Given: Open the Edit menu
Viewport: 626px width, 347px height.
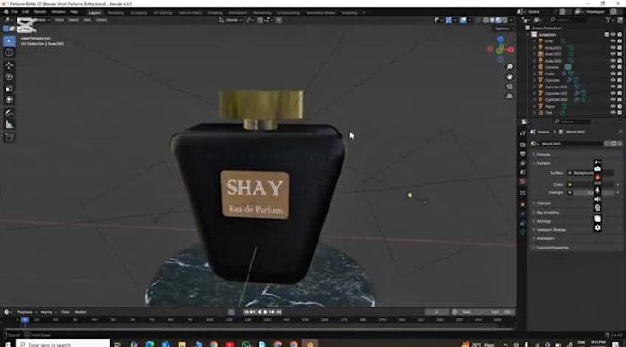Looking at the screenshot, I should coord(26,12).
